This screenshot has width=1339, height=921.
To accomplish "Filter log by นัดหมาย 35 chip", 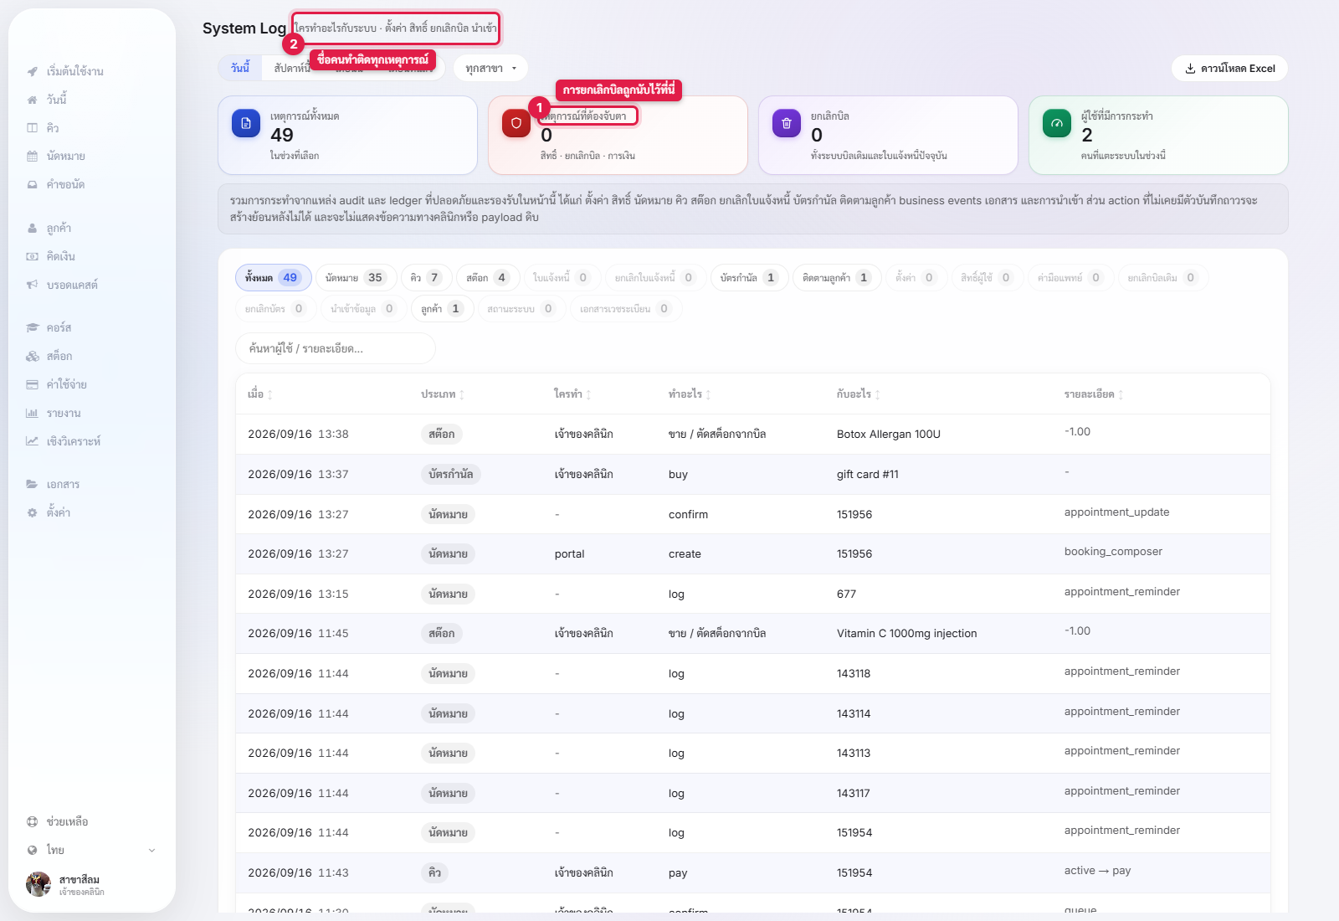I will coord(356,278).
